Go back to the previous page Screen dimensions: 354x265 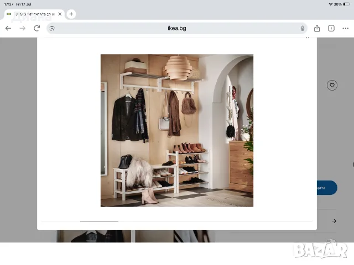[x=8, y=28]
